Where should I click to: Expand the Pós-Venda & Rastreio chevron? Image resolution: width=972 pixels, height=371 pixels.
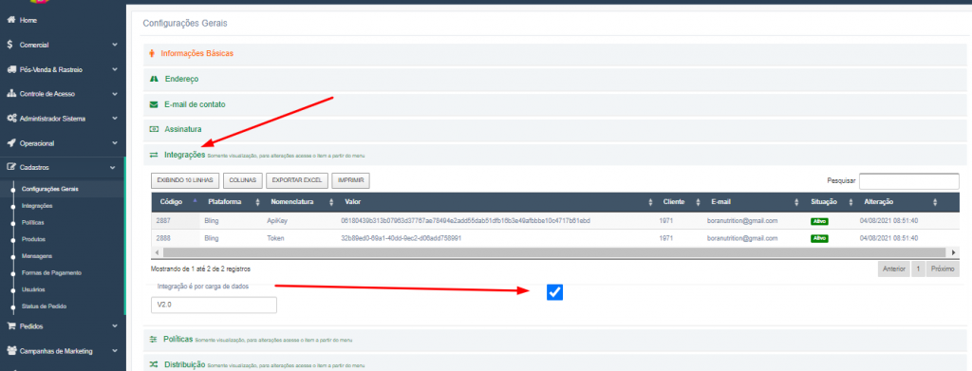pyautogui.click(x=115, y=69)
